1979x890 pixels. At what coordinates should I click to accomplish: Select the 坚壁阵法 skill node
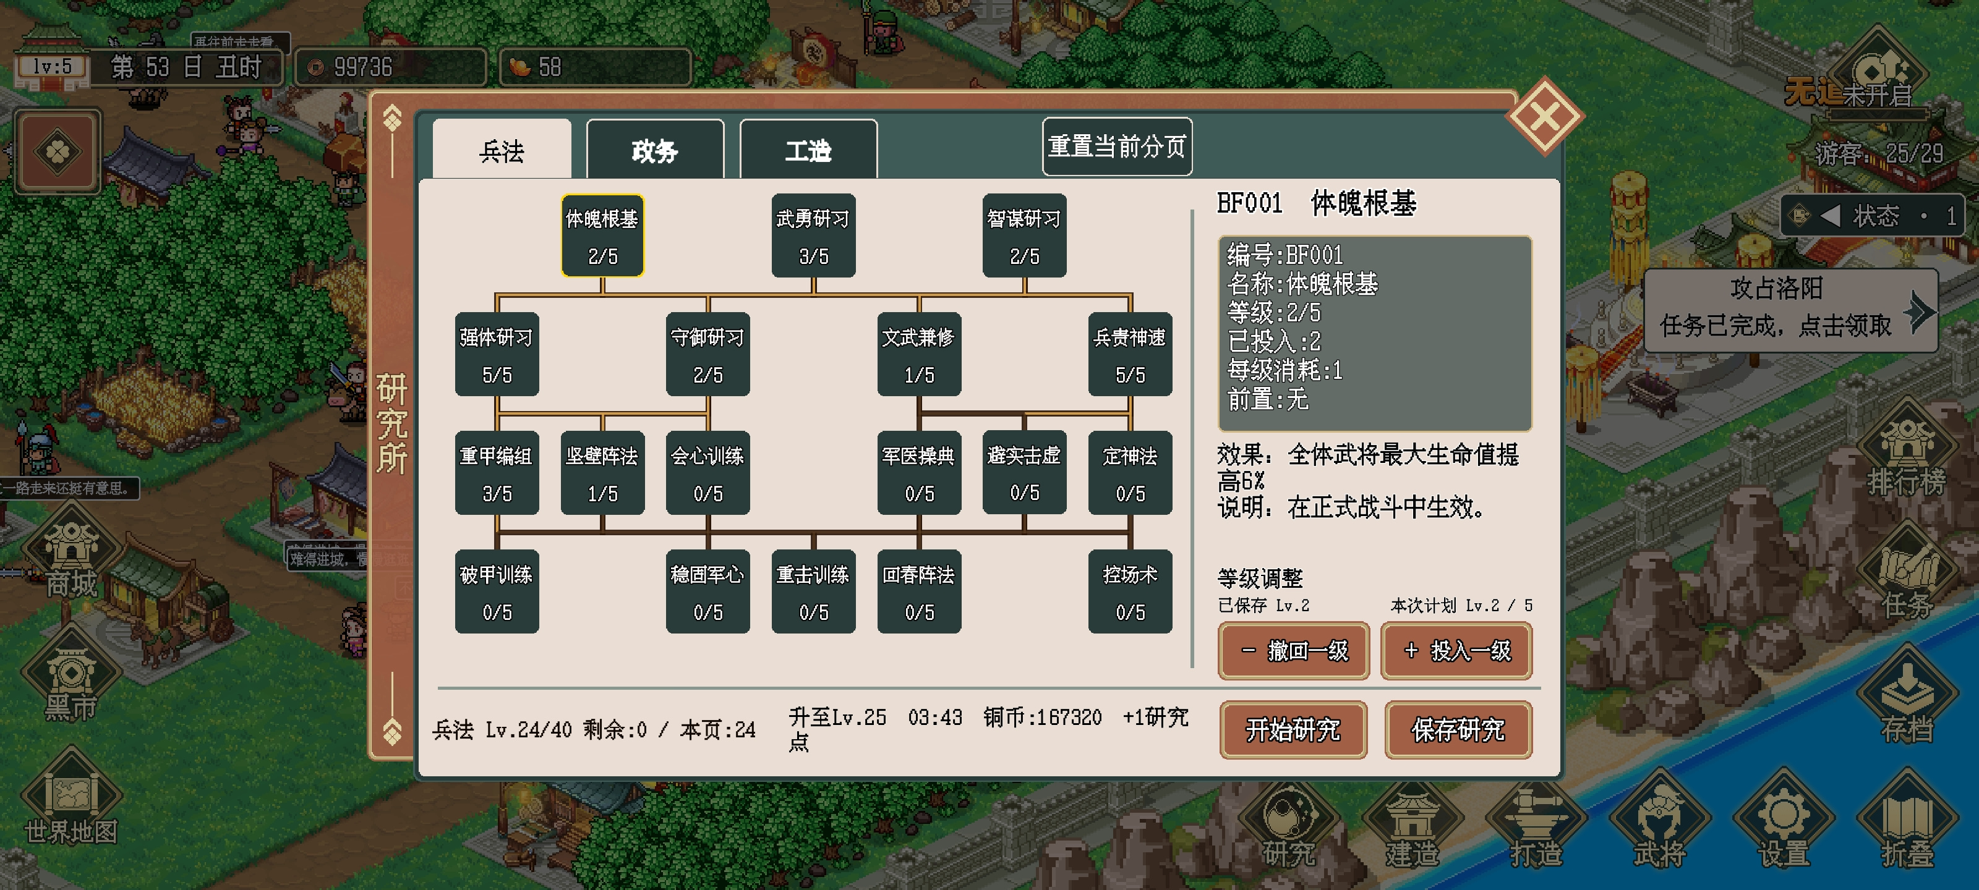click(x=602, y=473)
